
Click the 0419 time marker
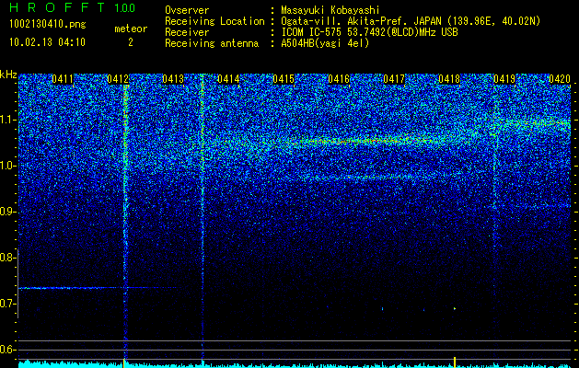tap(504, 79)
